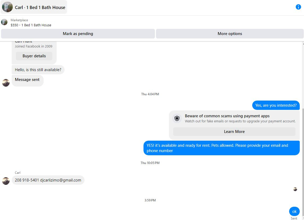Open the Marketplace listing thumbnail
This screenshot has height=220, width=304.
[4, 22]
